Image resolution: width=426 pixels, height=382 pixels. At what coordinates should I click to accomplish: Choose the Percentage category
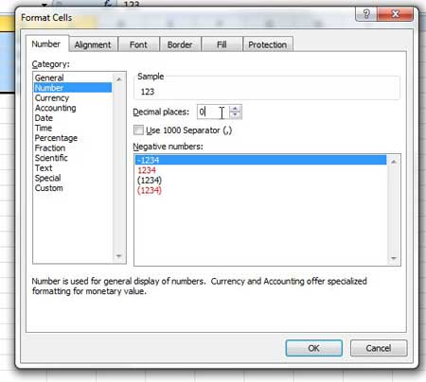(x=56, y=138)
